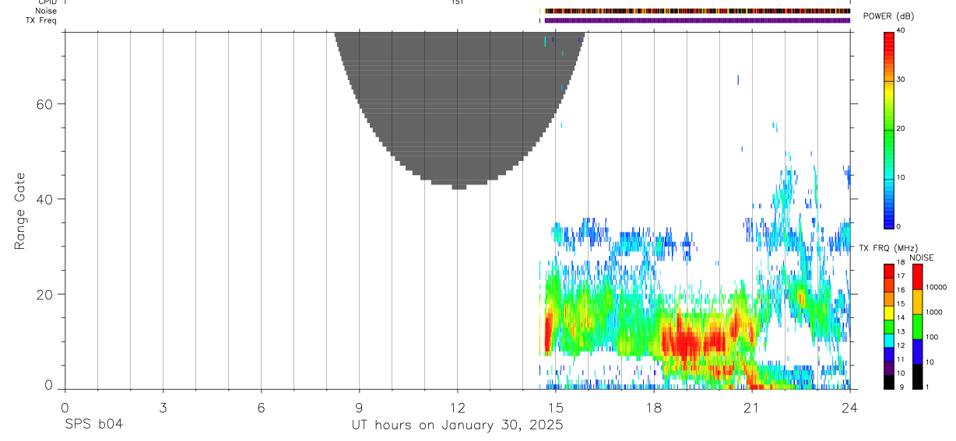Click the power colorbar gradient
Viewport: 956px width, 441px height.
click(x=889, y=129)
